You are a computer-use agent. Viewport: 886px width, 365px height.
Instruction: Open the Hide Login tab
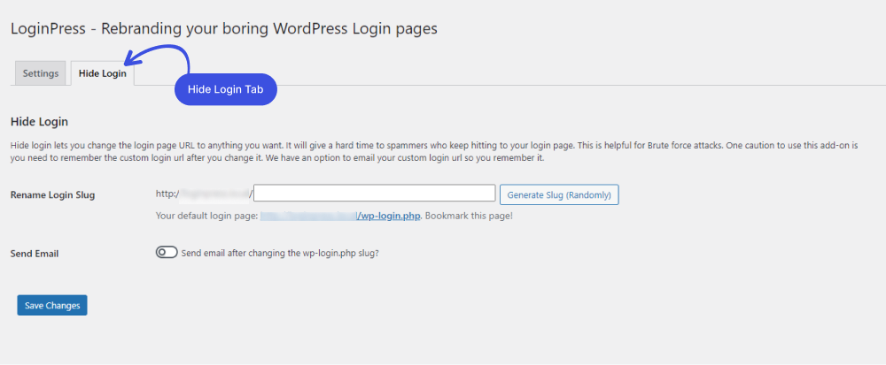pyautogui.click(x=102, y=73)
